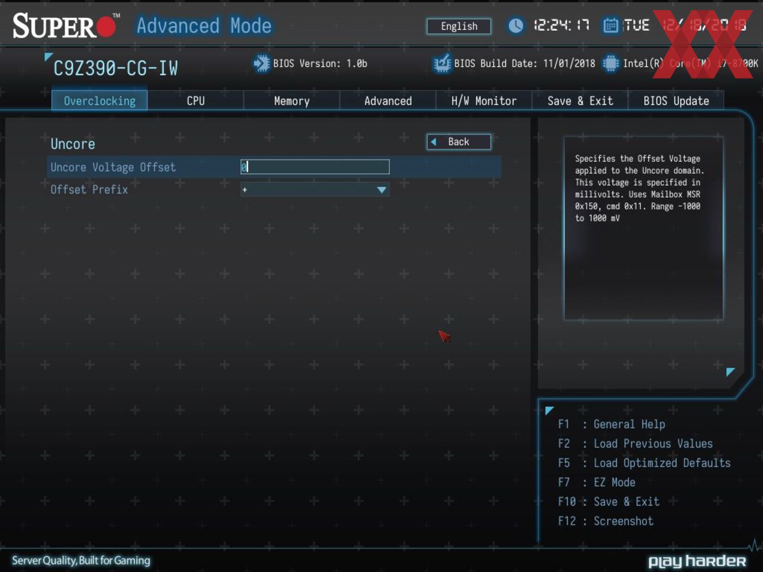This screenshot has height=572, width=763.
Task: Click the BIOS Version arrow icon
Action: [x=261, y=63]
